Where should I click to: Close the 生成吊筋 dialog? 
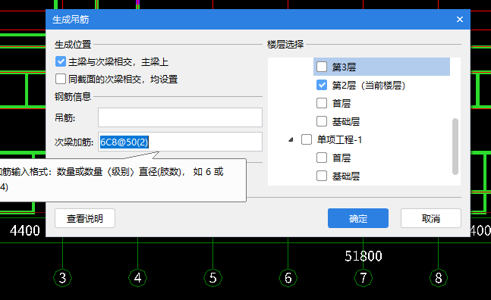[459, 20]
